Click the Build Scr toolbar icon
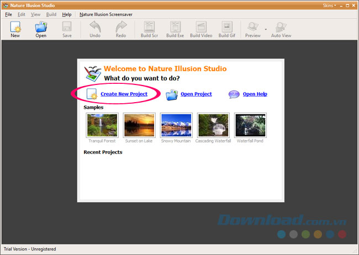This screenshot has width=359, height=255. click(149, 27)
